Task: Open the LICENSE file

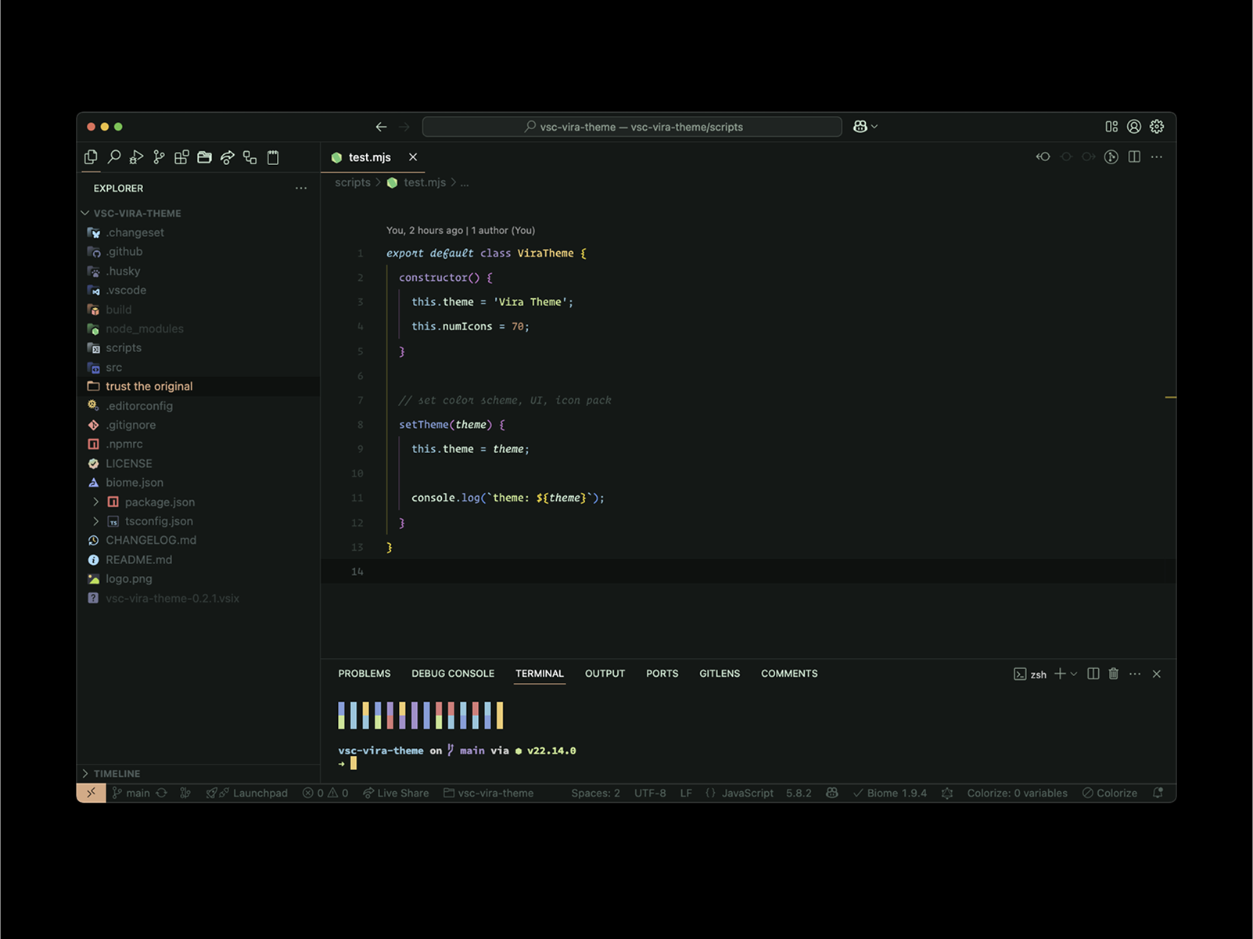Action: tap(199, 463)
